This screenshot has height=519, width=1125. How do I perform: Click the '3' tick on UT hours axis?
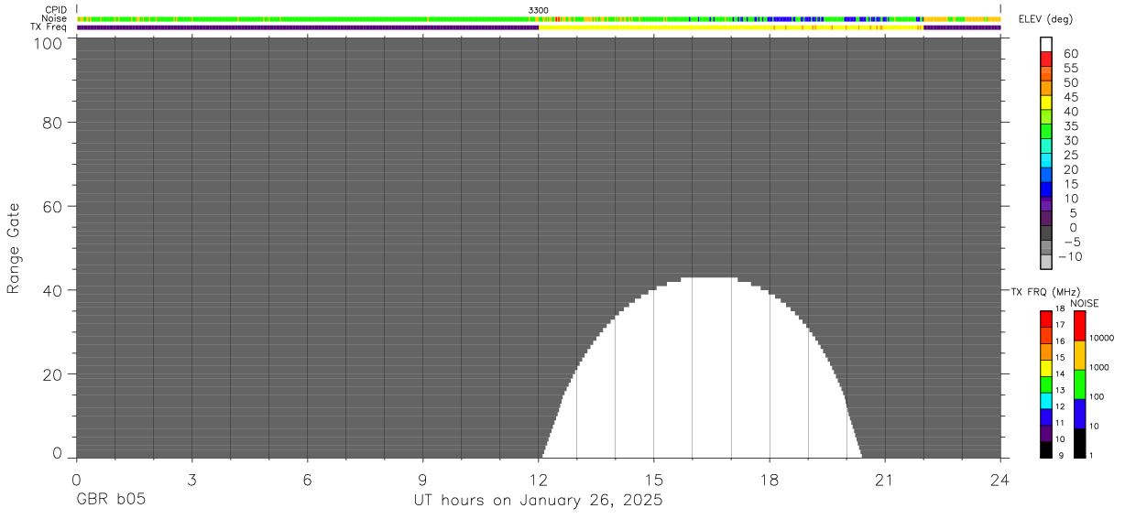pos(191,480)
